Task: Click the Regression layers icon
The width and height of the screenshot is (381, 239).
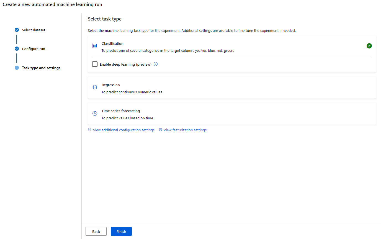Action: 95,87
